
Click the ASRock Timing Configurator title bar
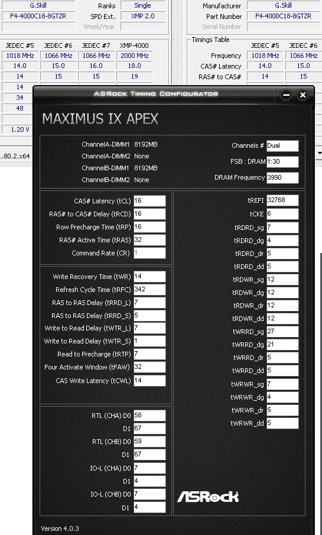[156, 93]
